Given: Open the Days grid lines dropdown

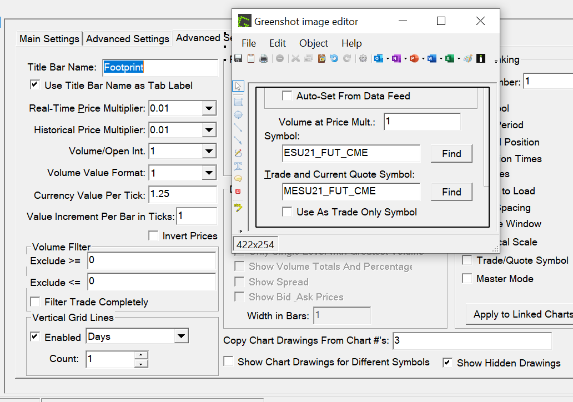Looking at the screenshot, I should (181, 336).
